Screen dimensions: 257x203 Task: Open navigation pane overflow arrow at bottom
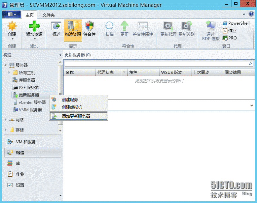(x=61, y=196)
